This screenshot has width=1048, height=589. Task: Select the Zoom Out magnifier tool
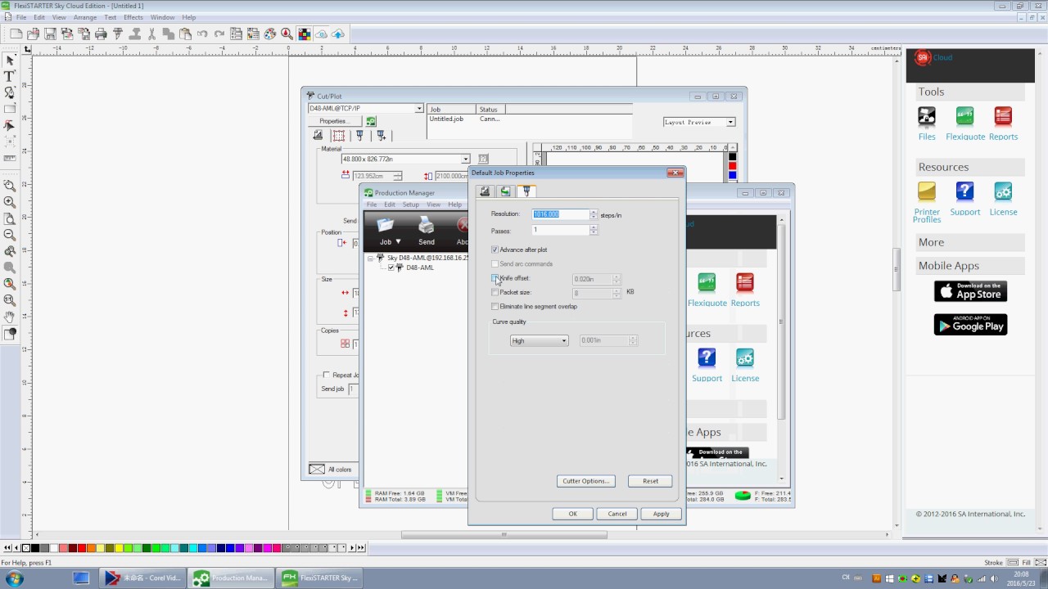[x=10, y=235]
